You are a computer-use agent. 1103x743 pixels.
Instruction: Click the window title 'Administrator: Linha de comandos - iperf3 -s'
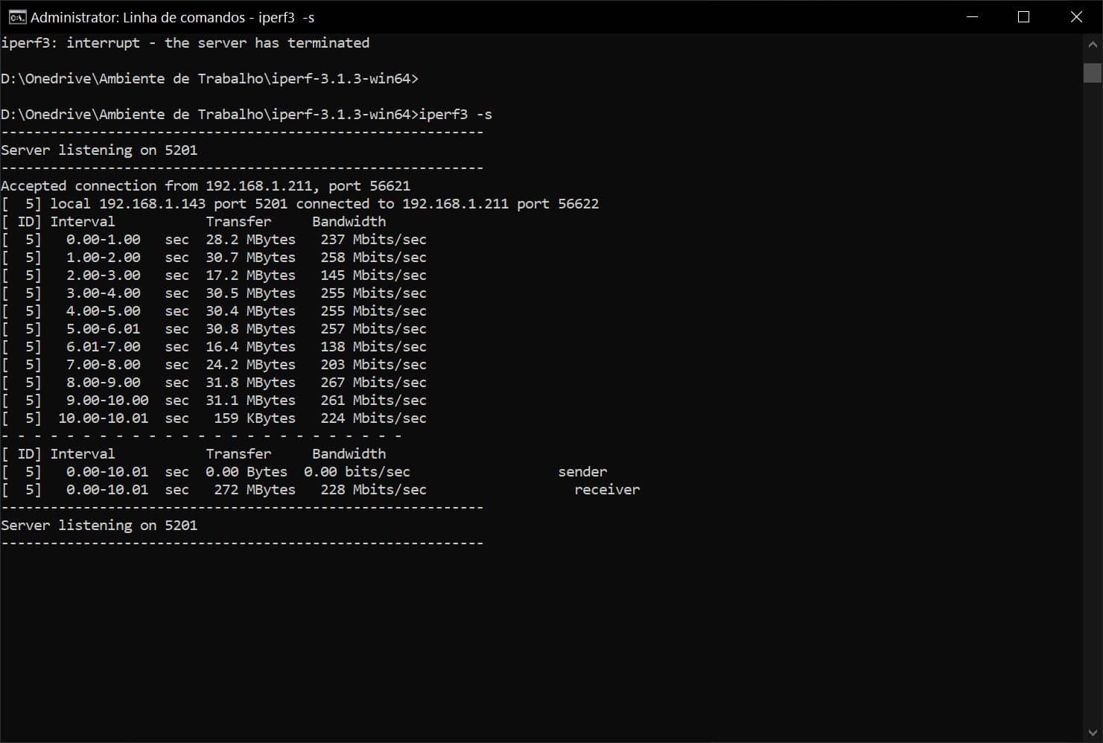pyautogui.click(x=172, y=17)
